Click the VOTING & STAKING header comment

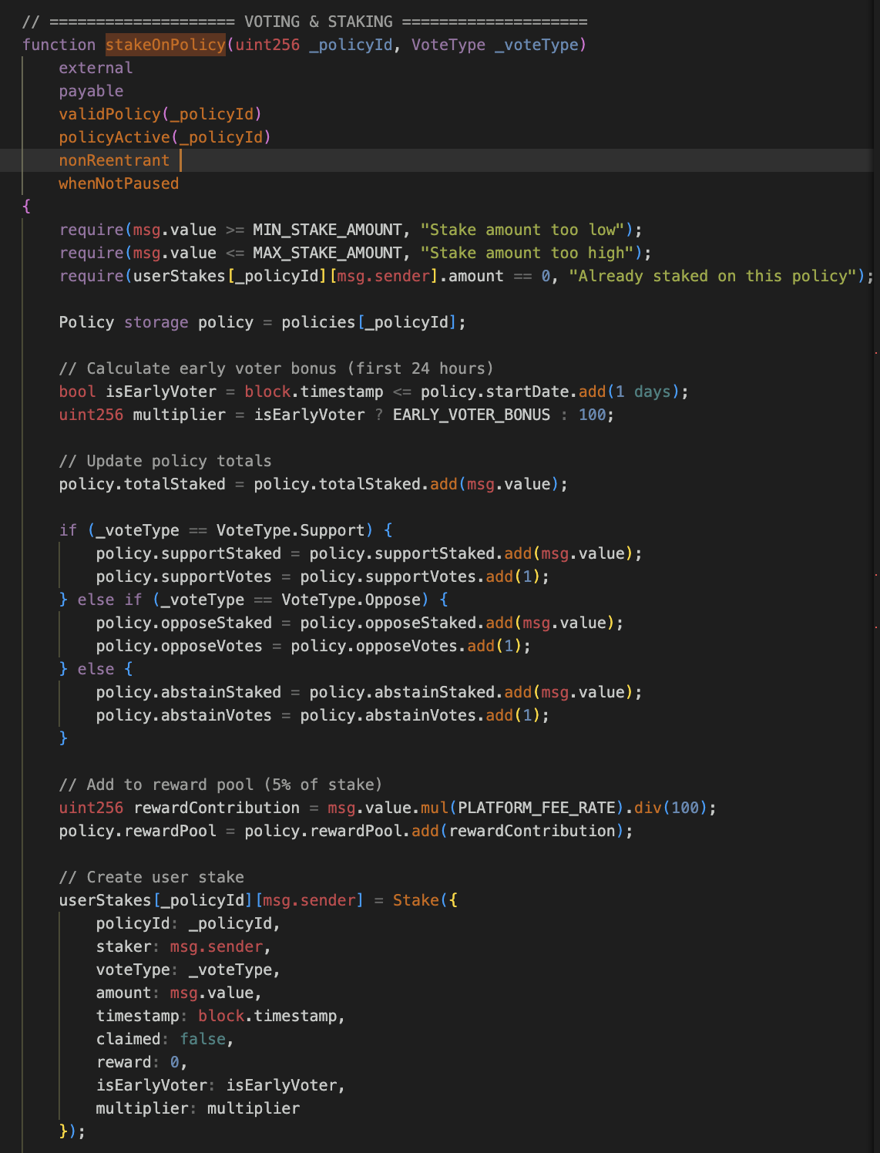click(x=304, y=22)
